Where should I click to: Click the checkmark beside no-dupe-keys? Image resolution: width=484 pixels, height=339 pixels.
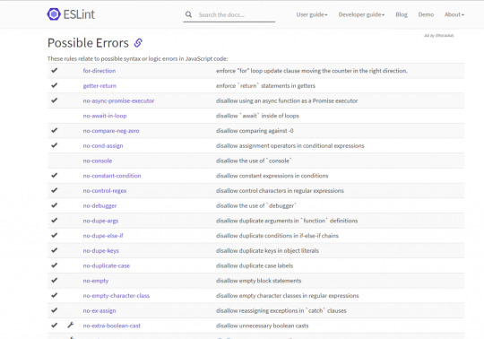[55, 250]
